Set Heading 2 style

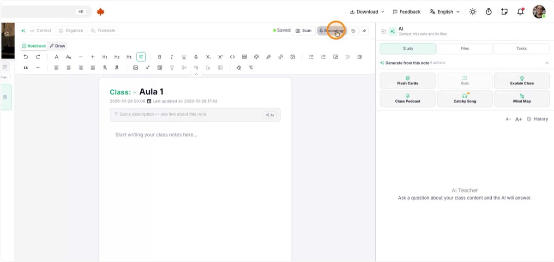[117, 57]
